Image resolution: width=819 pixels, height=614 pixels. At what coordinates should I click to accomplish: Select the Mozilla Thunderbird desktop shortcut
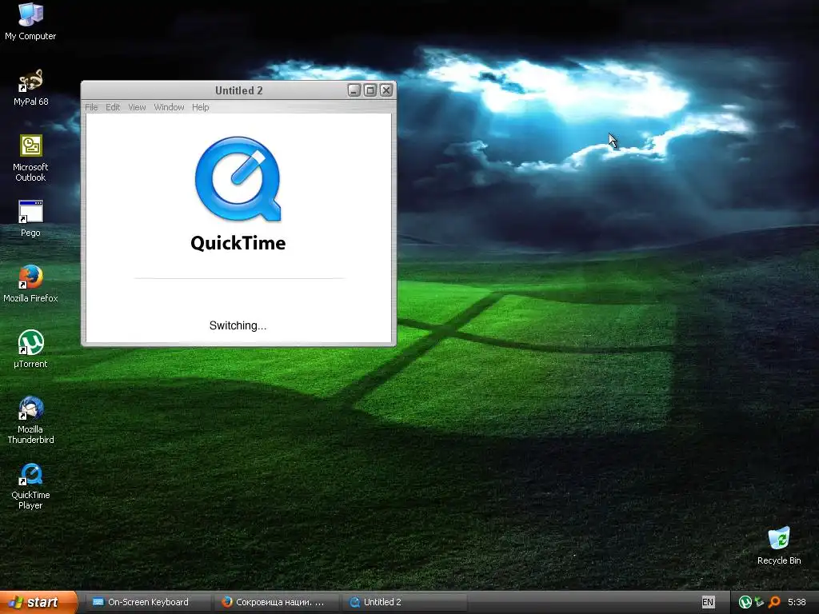(30, 421)
